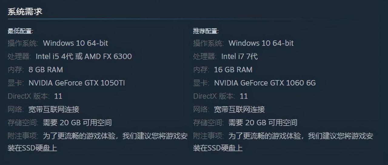Click the recommended DirectX 版本 label
Image resolution: width=388 pixels, height=165 pixels.
(214, 96)
